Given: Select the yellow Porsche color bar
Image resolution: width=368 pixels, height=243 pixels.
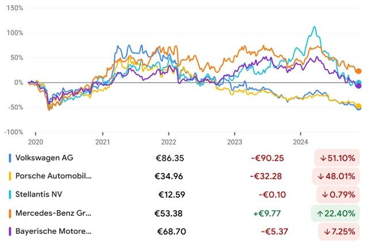Looking at the screenshot, I should click(x=10, y=176).
